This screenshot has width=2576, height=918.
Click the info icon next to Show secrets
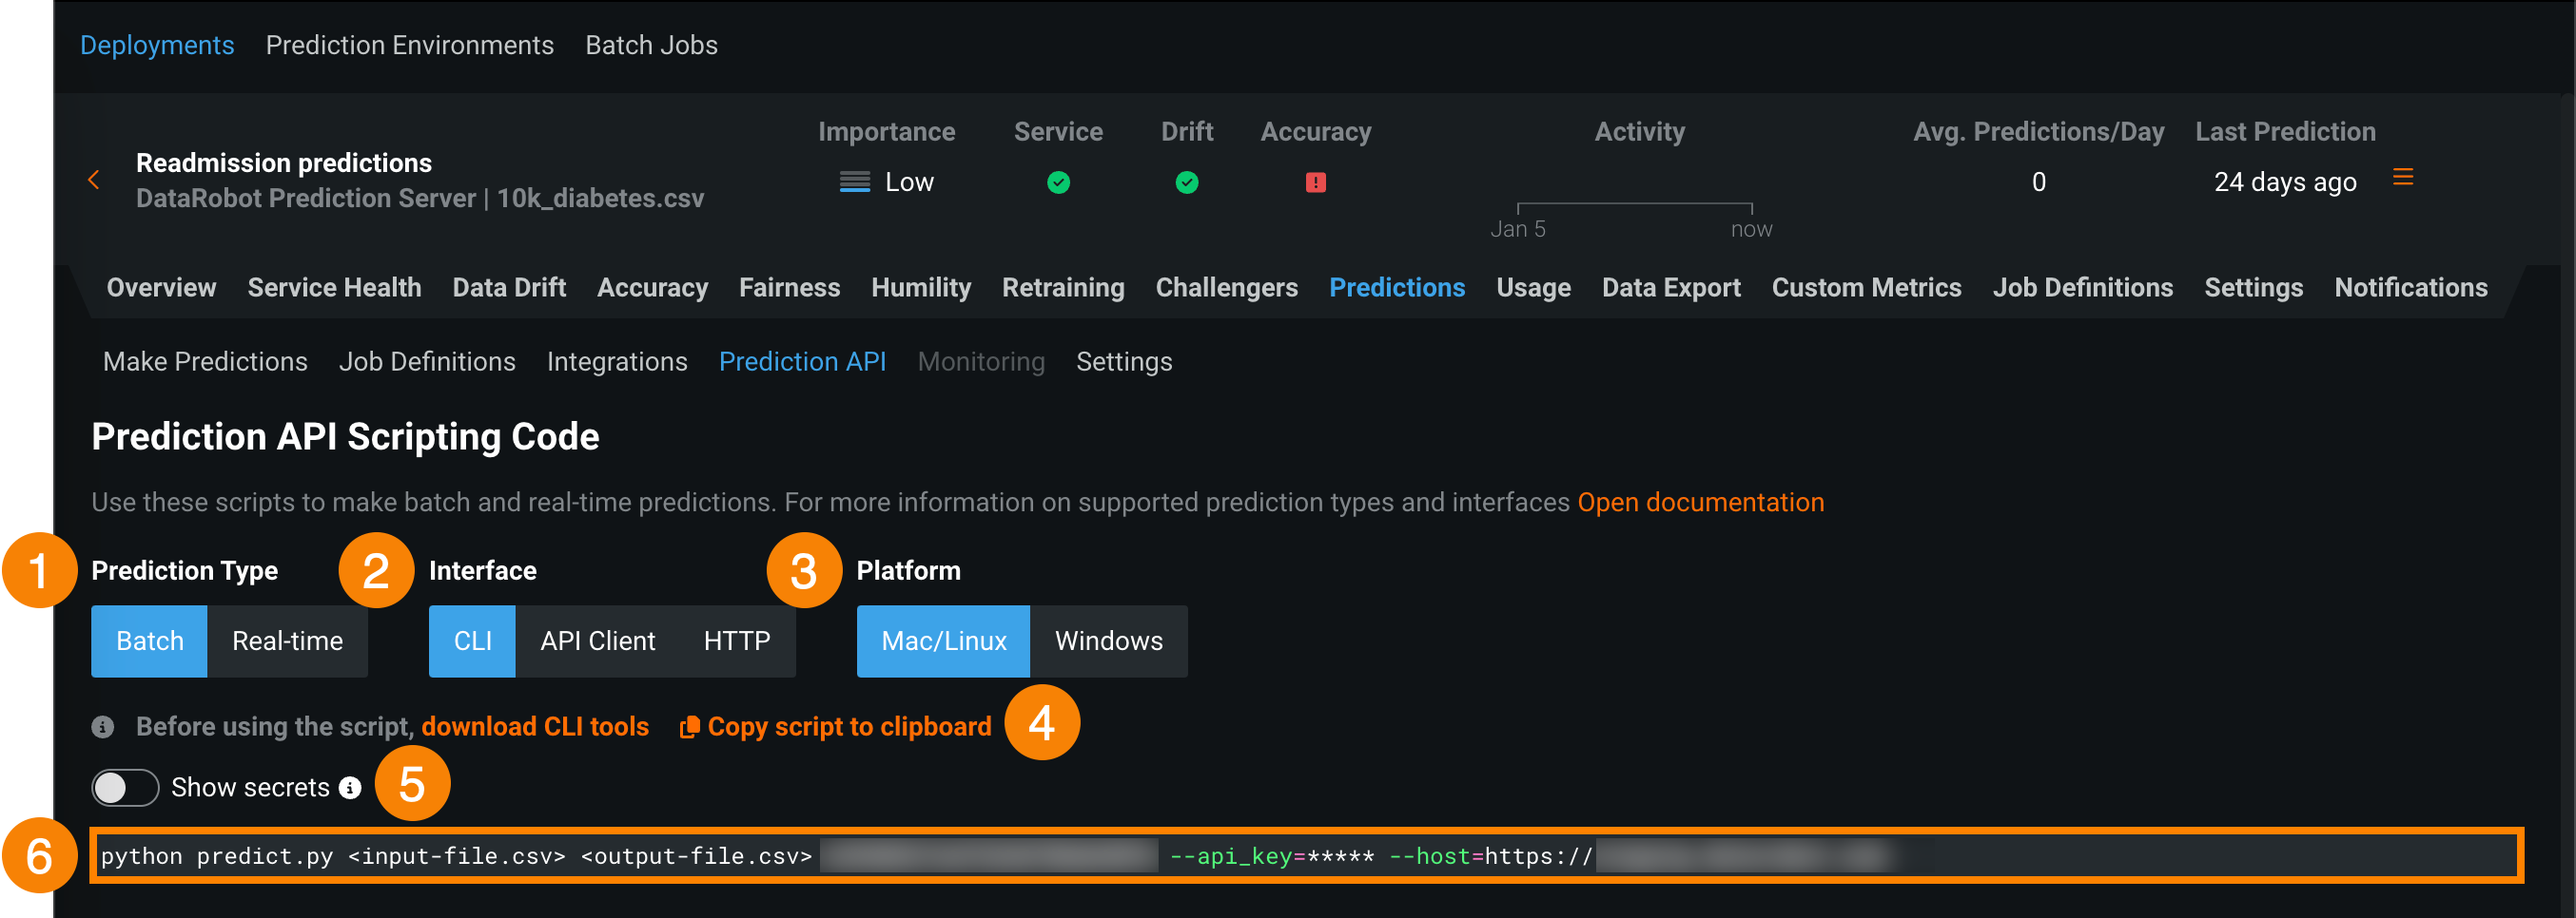click(350, 788)
